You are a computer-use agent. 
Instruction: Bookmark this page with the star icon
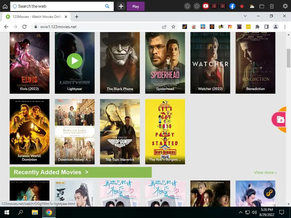[x=173, y=27]
